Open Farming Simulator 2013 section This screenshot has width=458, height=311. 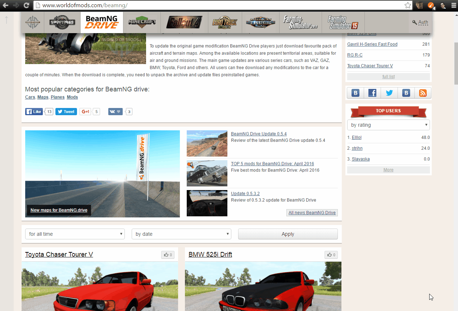click(x=300, y=22)
